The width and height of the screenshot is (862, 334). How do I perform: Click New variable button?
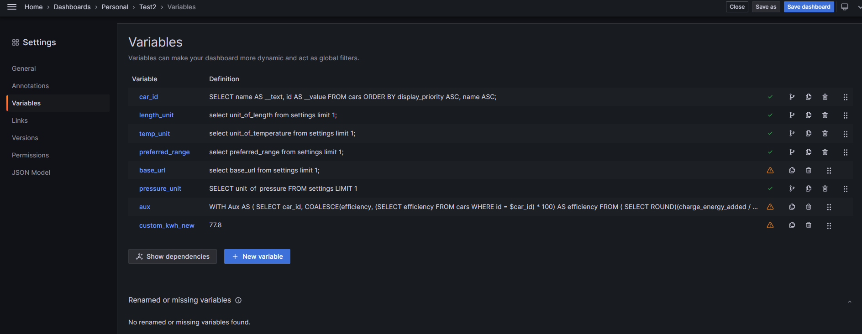[257, 256]
